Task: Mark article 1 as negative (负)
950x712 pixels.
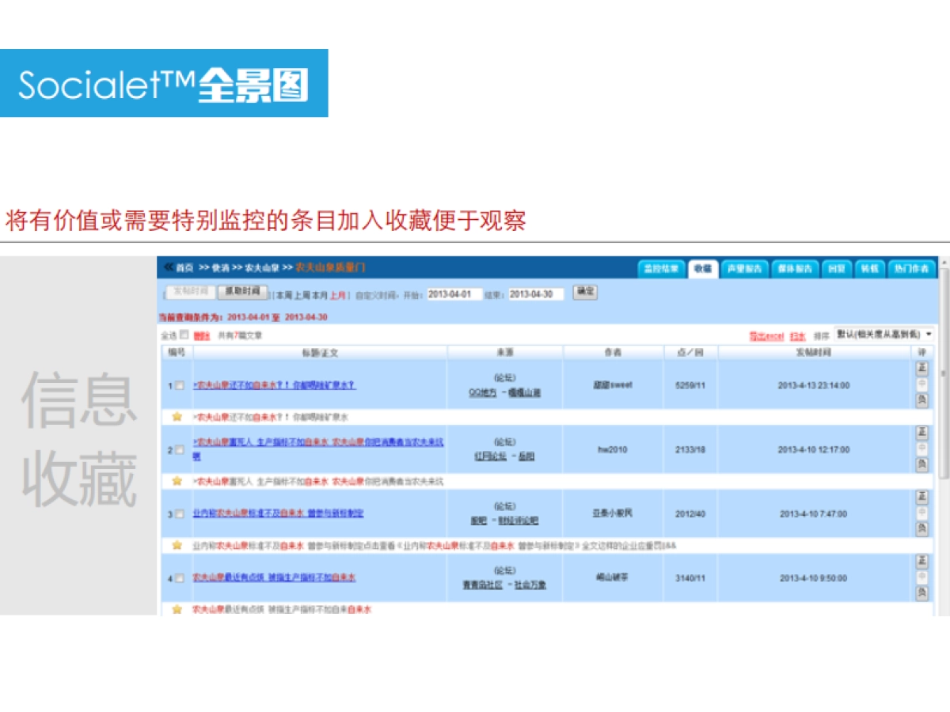Action: click(x=921, y=400)
